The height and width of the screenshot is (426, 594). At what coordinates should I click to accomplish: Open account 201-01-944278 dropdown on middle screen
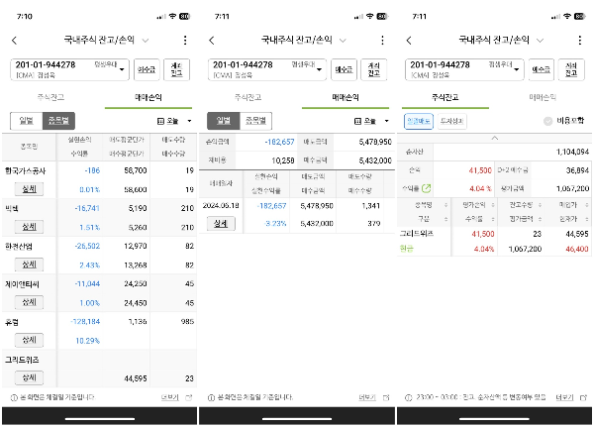coord(267,69)
